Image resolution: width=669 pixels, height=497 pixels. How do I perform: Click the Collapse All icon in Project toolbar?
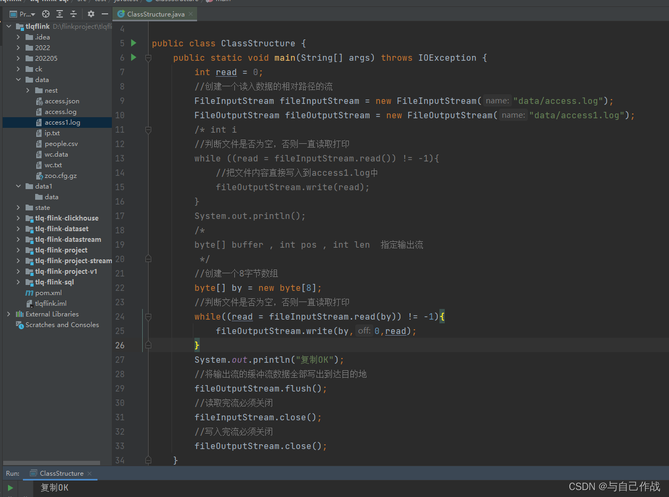pos(74,14)
